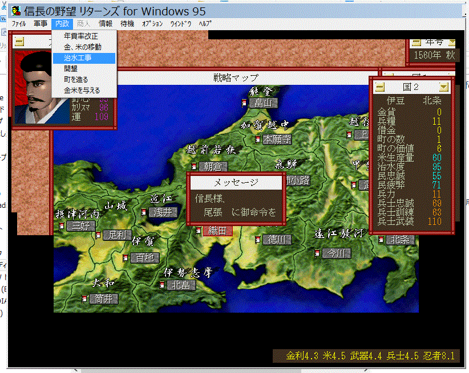Expand the arrow button on 国2 panel
Image resolution: width=469 pixels, height=373 pixels.
tap(444, 87)
